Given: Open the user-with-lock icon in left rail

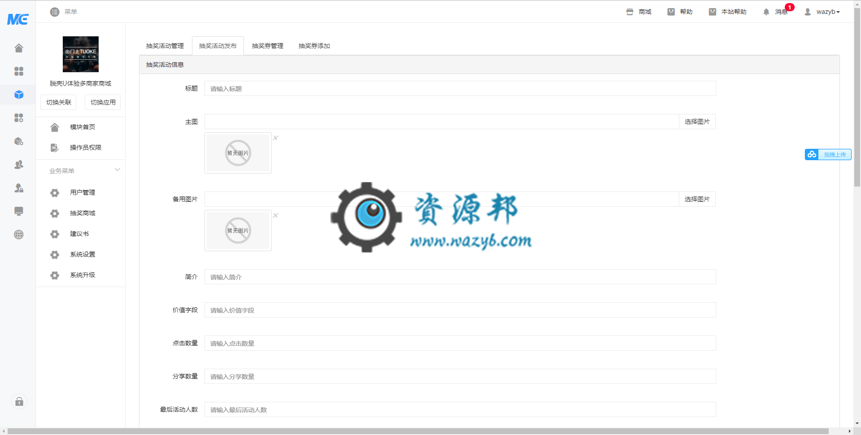Looking at the screenshot, I should click(x=18, y=188).
